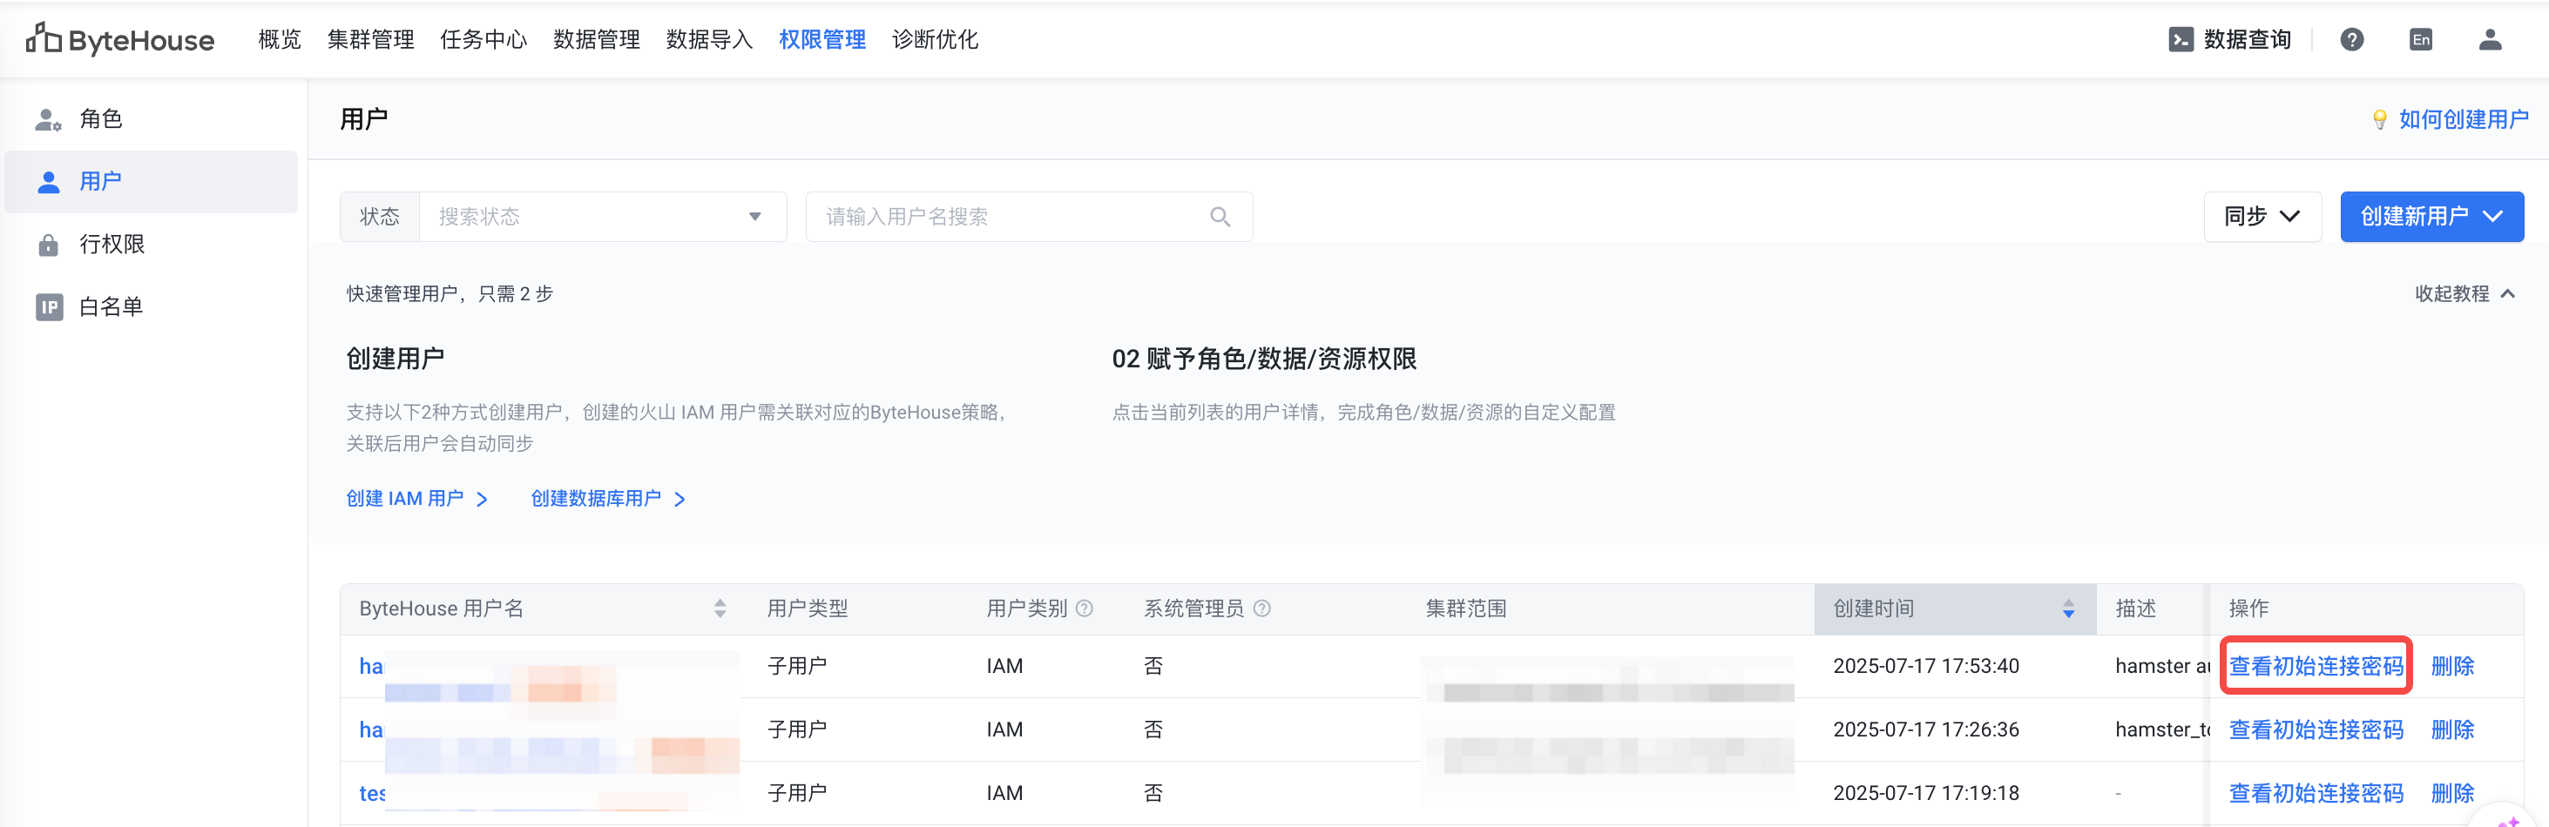
Task: Select the timestamp 2025-07-17 17:19:18
Action: coord(1925,793)
